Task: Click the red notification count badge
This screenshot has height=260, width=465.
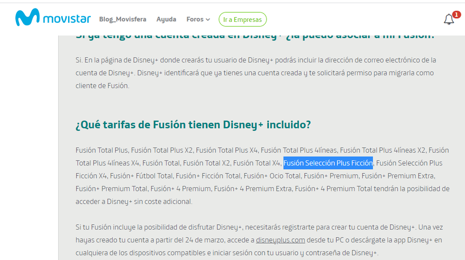Action: coord(456,15)
